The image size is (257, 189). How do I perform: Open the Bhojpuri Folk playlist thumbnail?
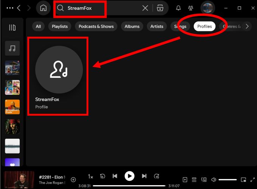(x=12, y=107)
